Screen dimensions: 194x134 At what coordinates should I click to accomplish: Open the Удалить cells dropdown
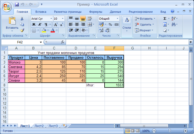tap(144, 24)
